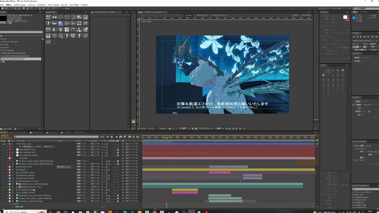Open track matte dropdown showing アルファ

(95, 187)
